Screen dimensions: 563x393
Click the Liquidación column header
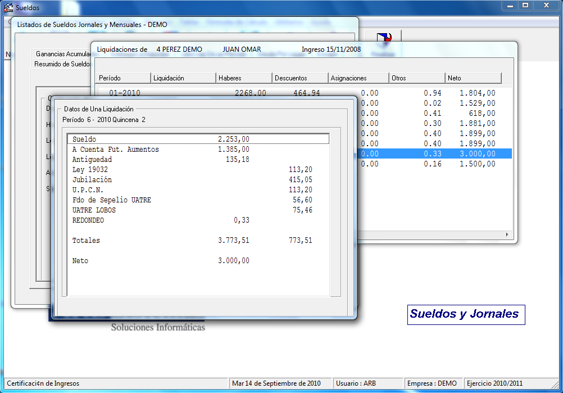click(183, 78)
